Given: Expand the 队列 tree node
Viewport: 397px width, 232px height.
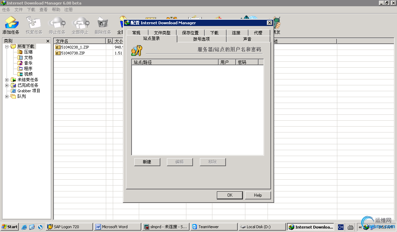Looking at the screenshot, I should (7, 97).
